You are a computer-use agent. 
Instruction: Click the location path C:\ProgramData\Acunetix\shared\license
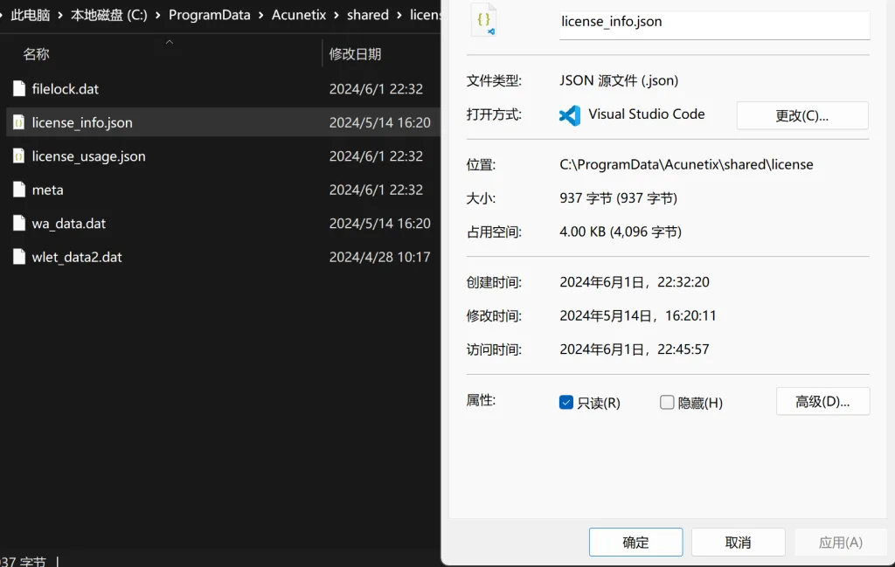686,164
